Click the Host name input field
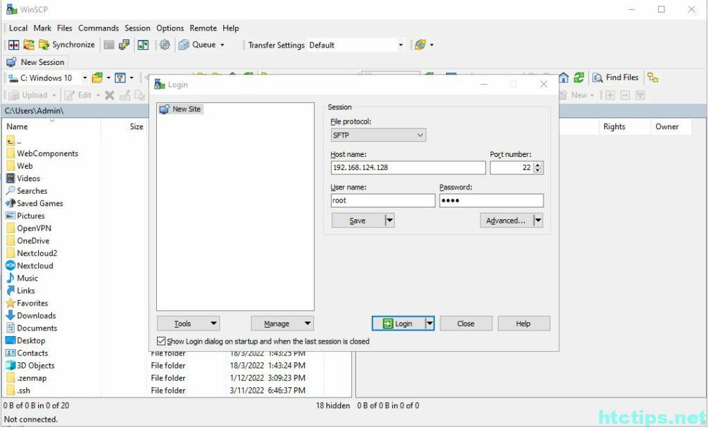The width and height of the screenshot is (708, 428). (408, 167)
